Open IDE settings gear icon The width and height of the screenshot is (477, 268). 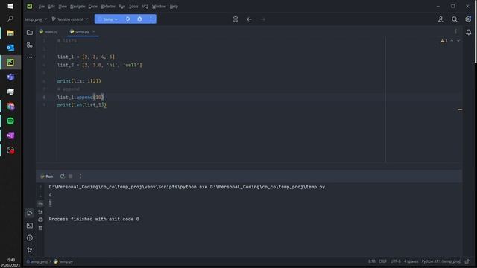coord(468,19)
